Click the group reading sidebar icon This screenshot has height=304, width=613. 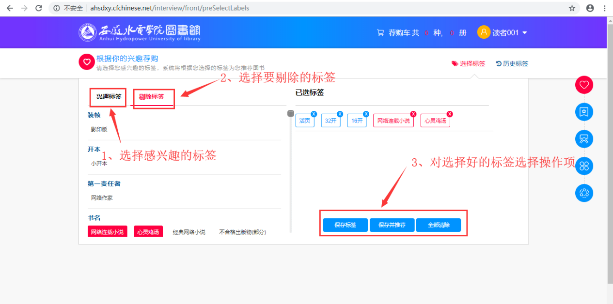tap(584, 139)
